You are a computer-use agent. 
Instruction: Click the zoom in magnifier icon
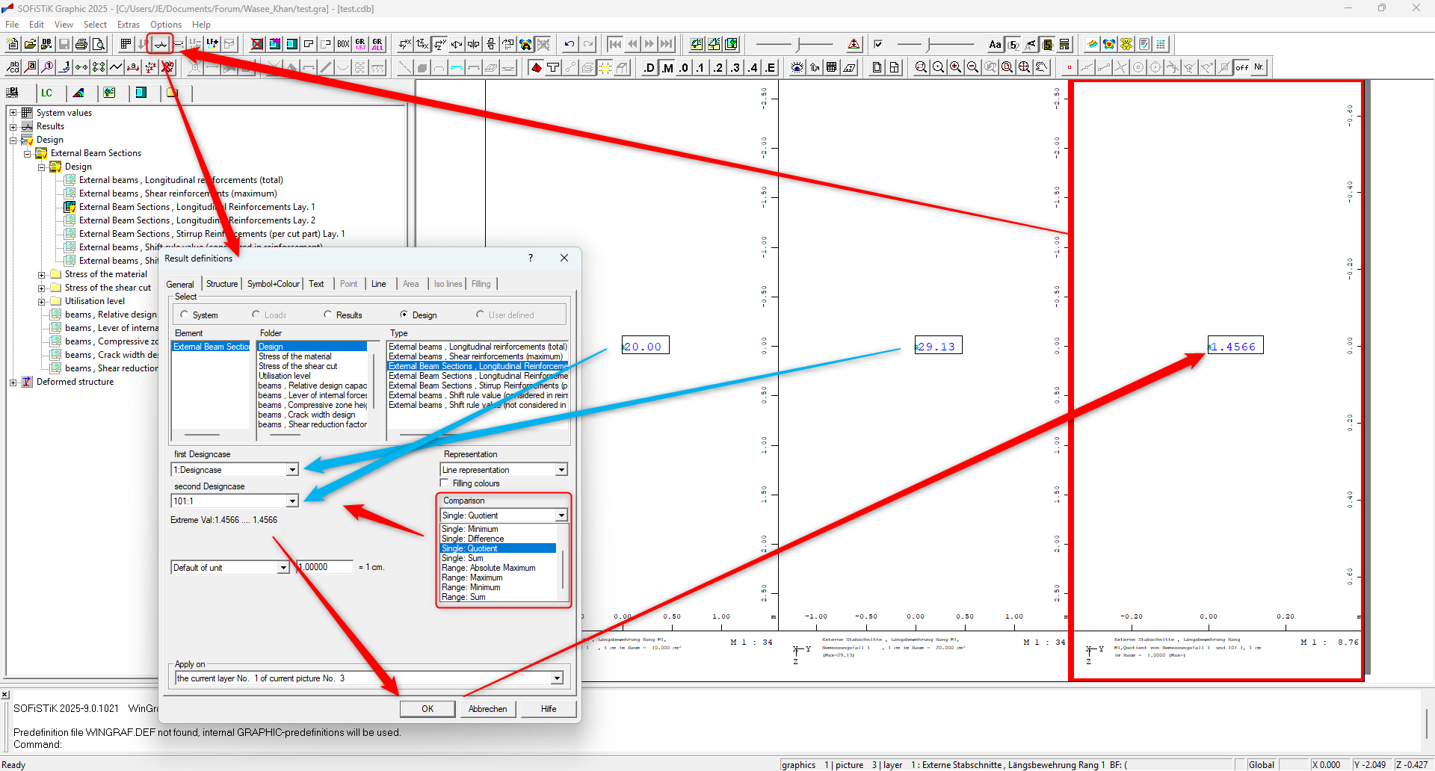click(955, 67)
